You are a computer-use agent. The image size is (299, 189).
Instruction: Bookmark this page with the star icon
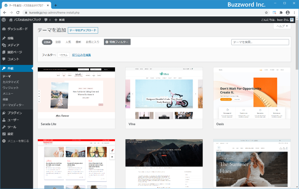tap(266, 13)
